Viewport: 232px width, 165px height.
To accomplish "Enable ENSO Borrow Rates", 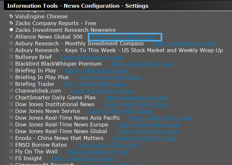I will coord(11,145).
